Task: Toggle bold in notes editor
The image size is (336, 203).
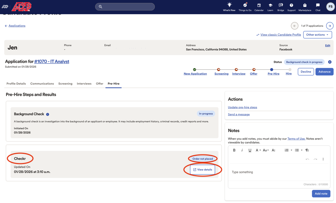Action: (234, 150)
